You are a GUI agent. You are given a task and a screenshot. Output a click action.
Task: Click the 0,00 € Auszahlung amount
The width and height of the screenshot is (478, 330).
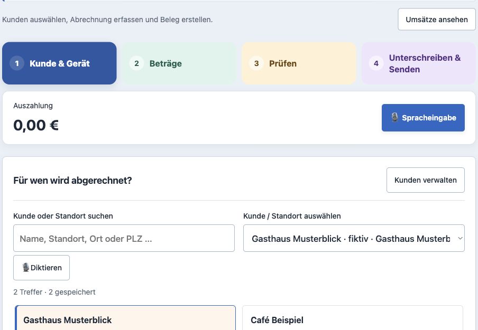click(x=36, y=125)
